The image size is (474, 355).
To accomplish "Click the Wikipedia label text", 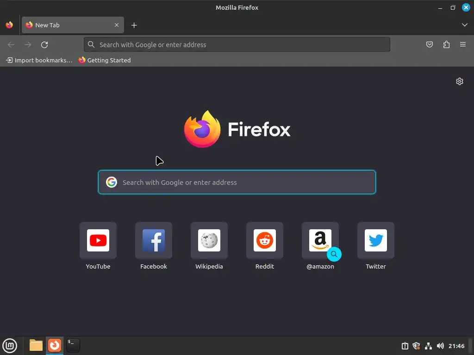I will coord(209,267).
